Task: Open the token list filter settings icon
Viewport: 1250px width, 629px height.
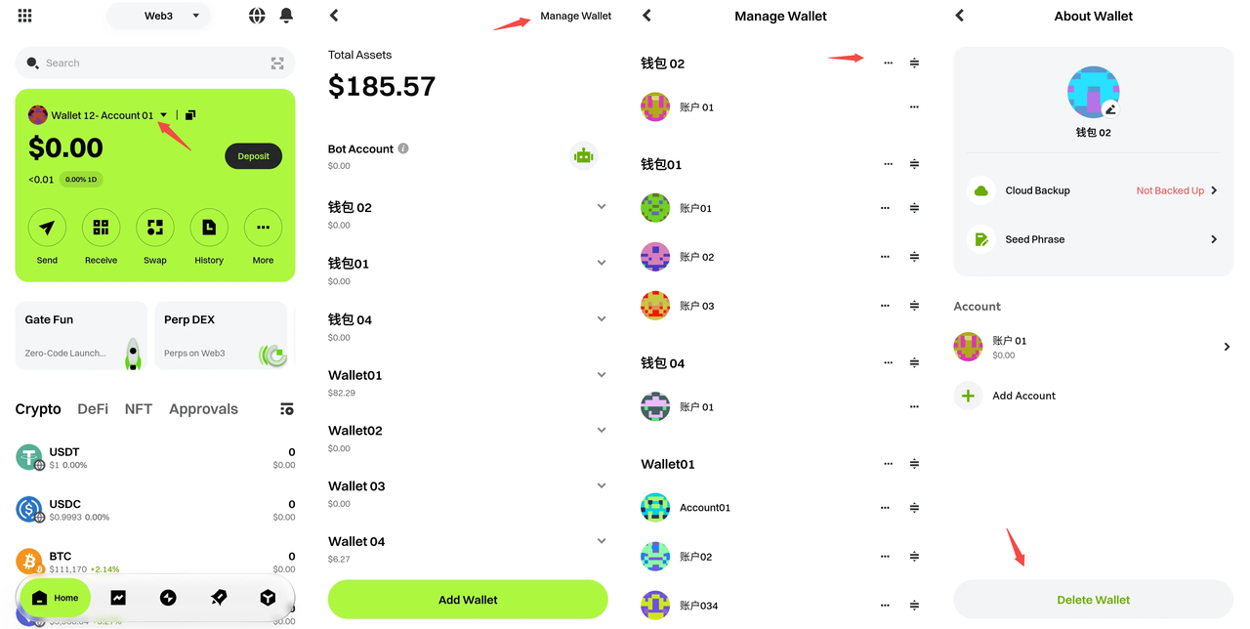Action: coord(286,409)
